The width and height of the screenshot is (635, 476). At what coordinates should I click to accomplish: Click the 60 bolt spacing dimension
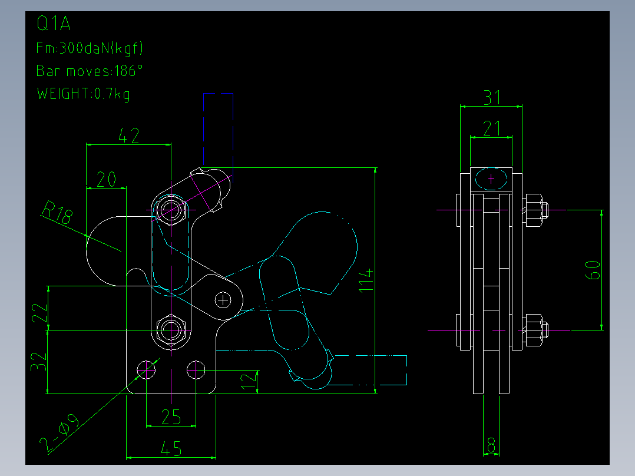click(593, 270)
